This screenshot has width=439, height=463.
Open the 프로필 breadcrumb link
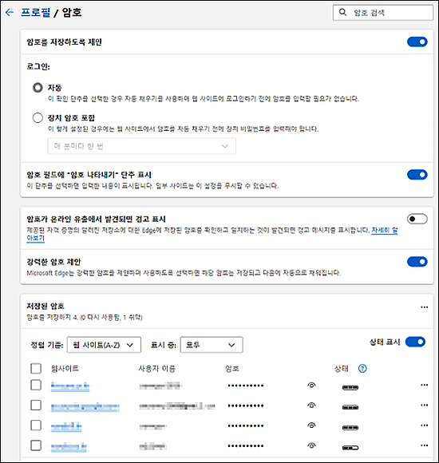(35, 12)
